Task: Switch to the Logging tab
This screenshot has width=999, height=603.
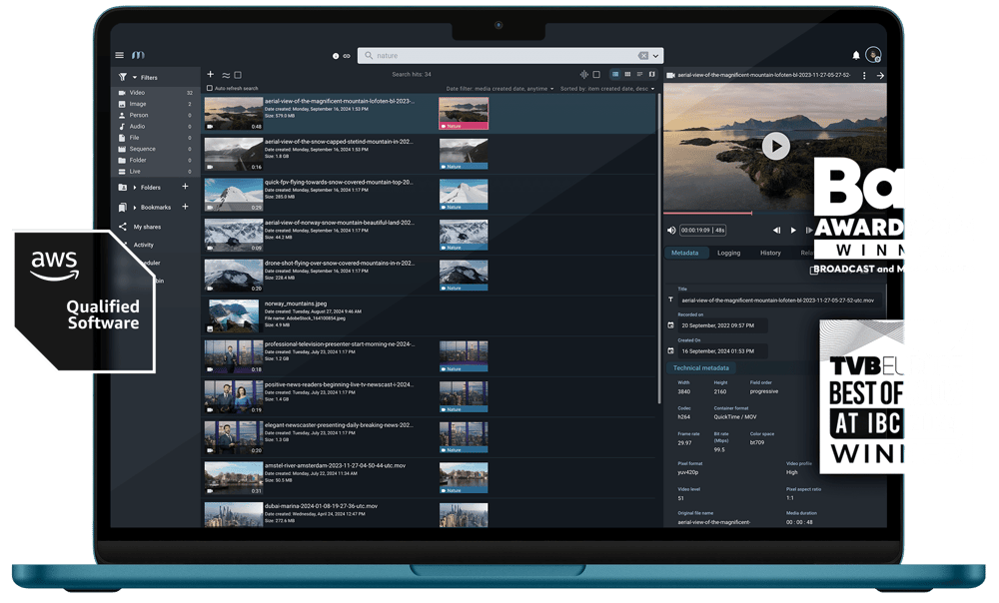Action: (729, 253)
